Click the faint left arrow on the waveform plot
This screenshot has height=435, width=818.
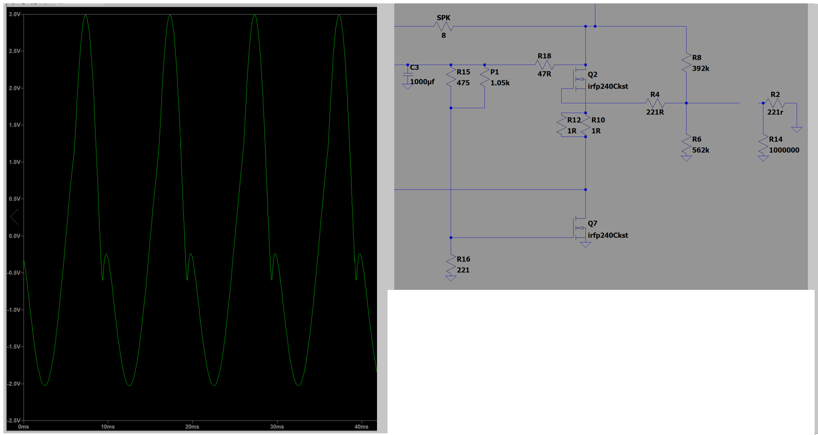tap(14, 217)
